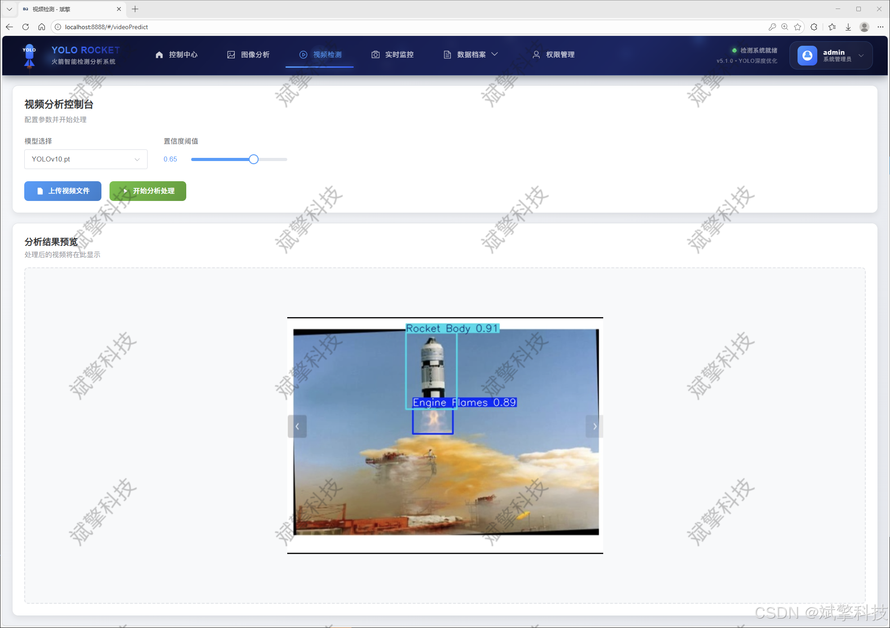Viewport: 890px width, 628px height.
Task: Open the browser extensions icon
Action: click(x=814, y=27)
